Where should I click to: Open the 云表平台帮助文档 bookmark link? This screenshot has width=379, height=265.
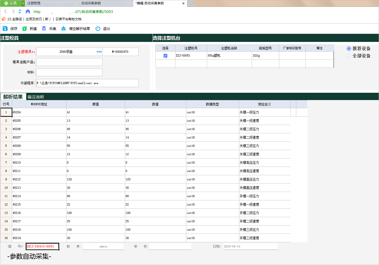[68, 19]
